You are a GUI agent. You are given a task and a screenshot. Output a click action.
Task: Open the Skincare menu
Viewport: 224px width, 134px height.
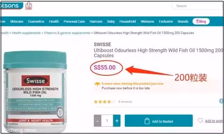(17, 22)
